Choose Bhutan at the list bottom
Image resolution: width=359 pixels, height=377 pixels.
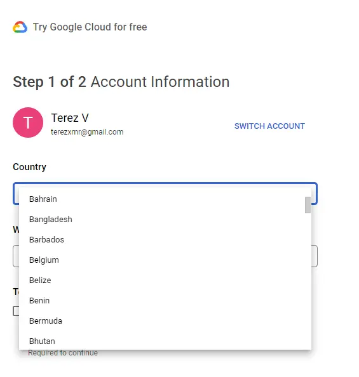tap(165, 341)
